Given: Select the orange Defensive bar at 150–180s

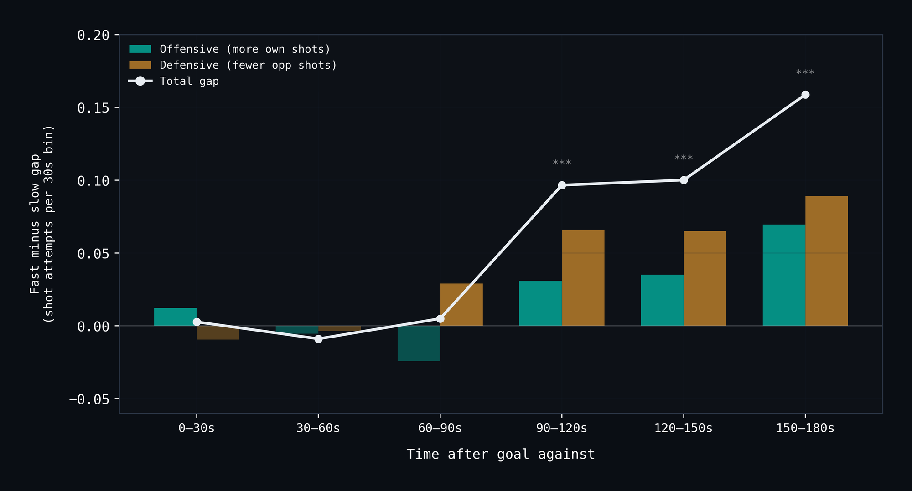Looking at the screenshot, I should point(826,261).
